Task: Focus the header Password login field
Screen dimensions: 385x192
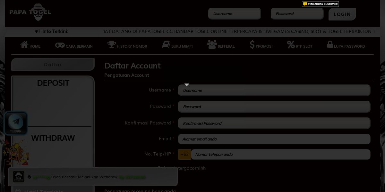Action: [x=297, y=13]
